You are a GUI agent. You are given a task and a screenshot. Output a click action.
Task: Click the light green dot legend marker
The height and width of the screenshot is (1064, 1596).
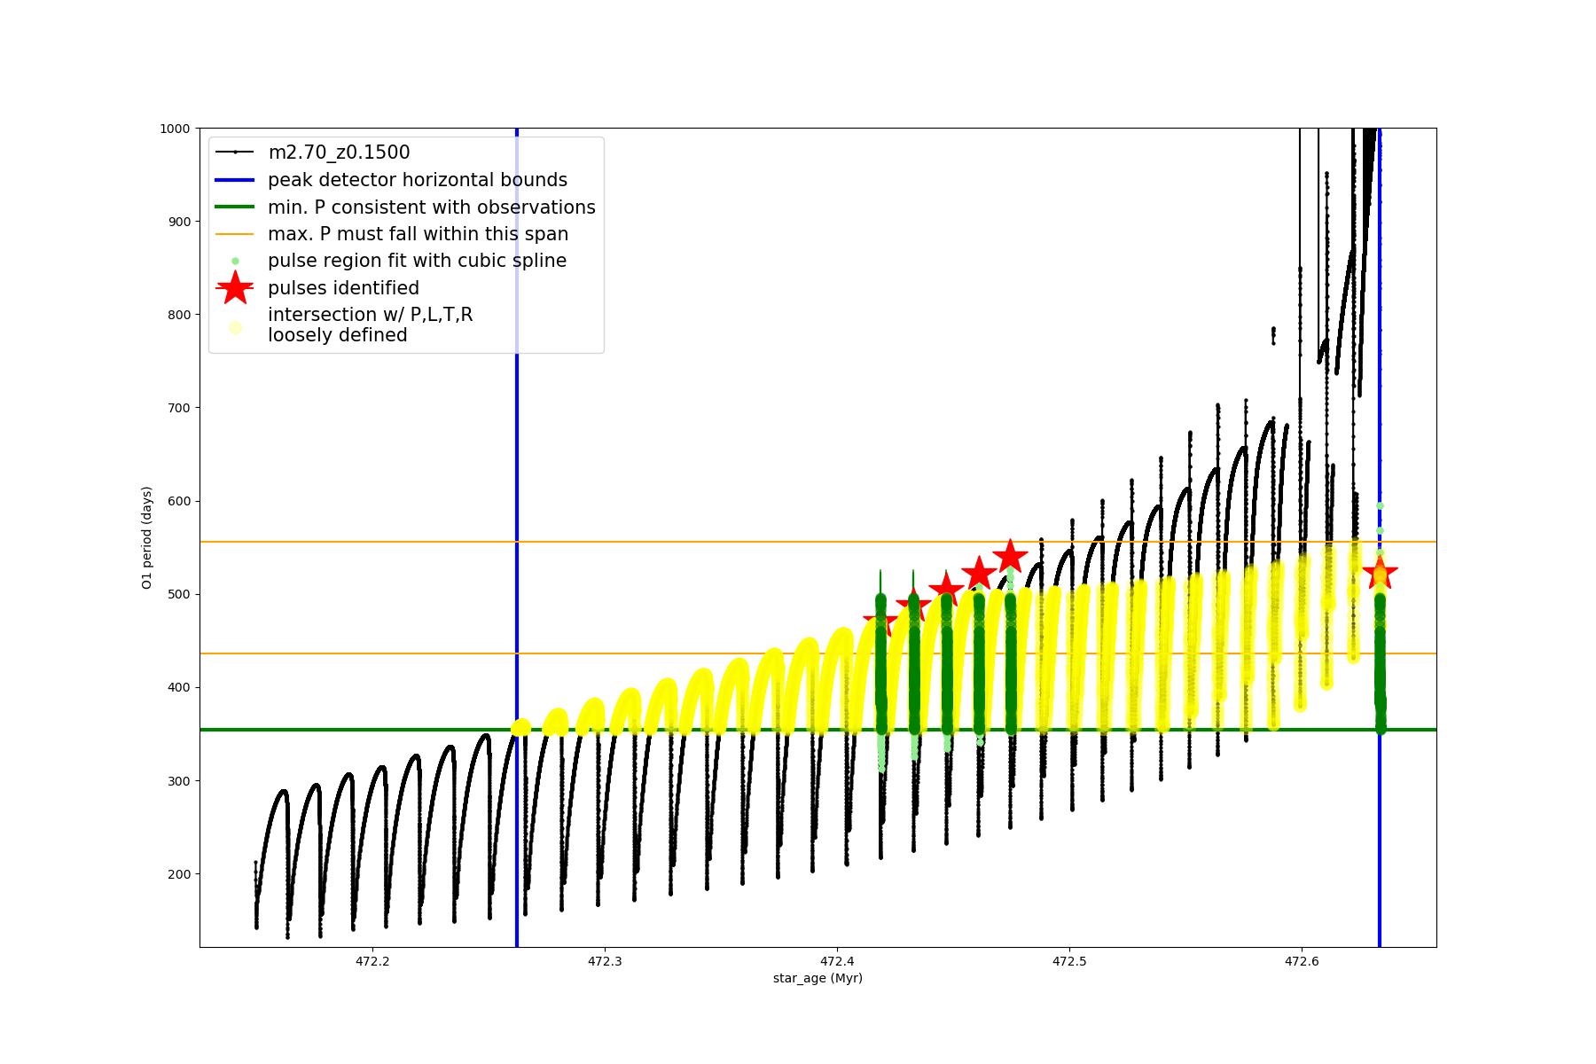pyautogui.click(x=235, y=262)
